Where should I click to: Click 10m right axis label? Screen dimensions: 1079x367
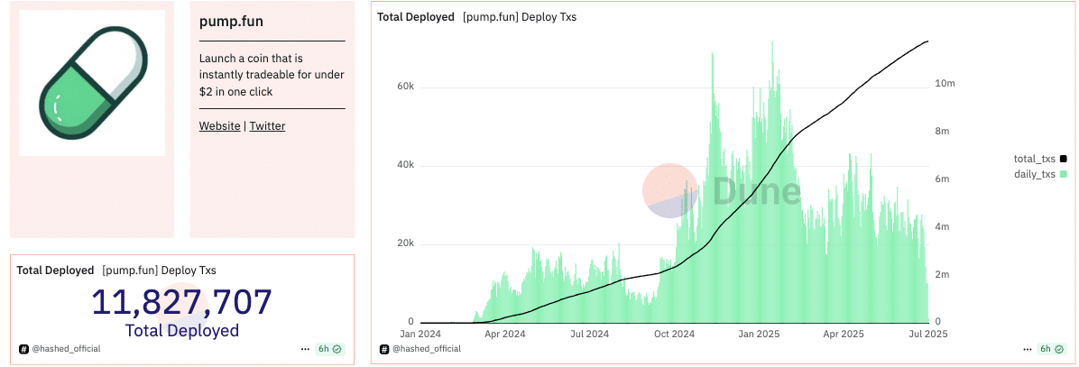pos(945,83)
